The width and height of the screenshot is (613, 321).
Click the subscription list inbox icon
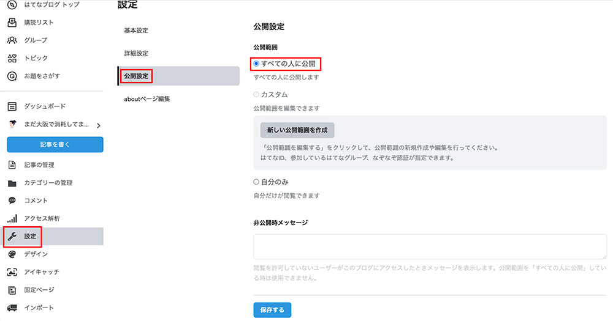click(12, 22)
